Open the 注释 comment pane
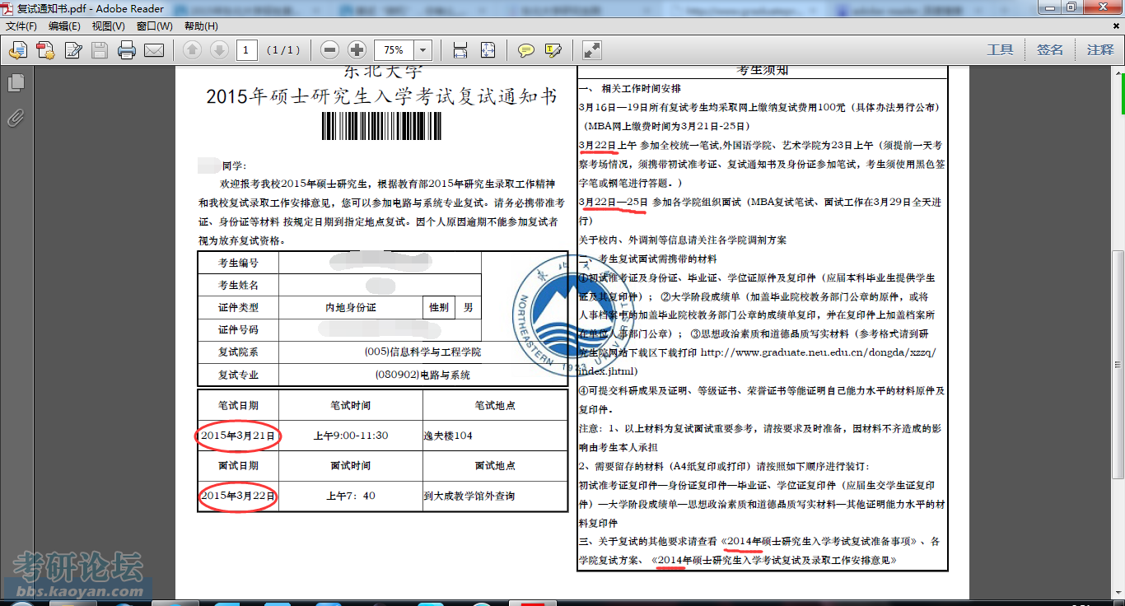Viewport: 1125px width, 606px height. click(x=1100, y=50)
